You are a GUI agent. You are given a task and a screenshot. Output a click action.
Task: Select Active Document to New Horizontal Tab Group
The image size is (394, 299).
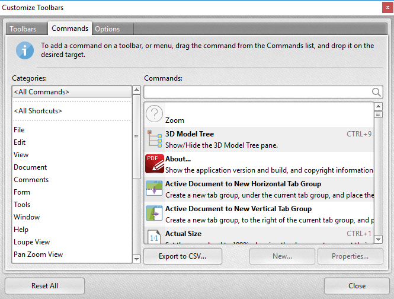click(x=259, y=189)
